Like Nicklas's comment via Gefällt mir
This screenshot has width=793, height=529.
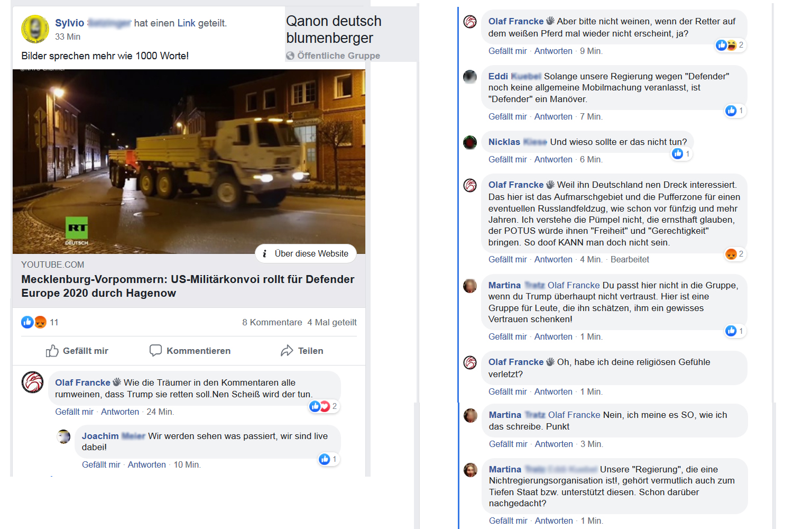pyautogui.click(x=508, y=159)
